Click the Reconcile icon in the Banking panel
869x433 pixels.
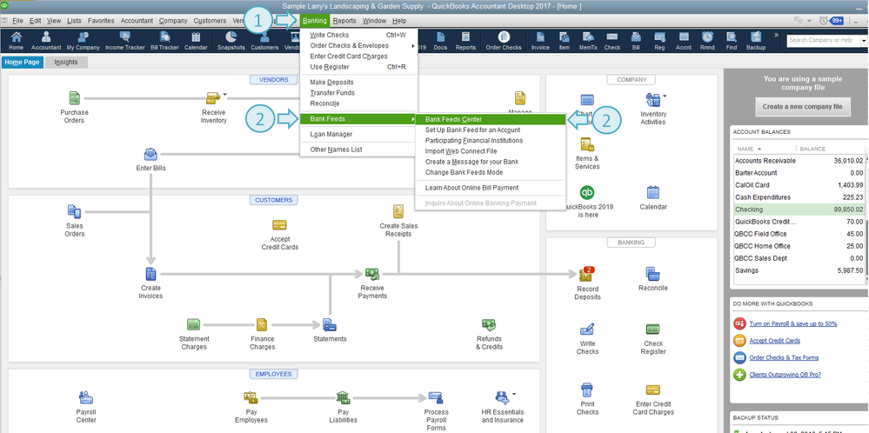coord(653,274)
